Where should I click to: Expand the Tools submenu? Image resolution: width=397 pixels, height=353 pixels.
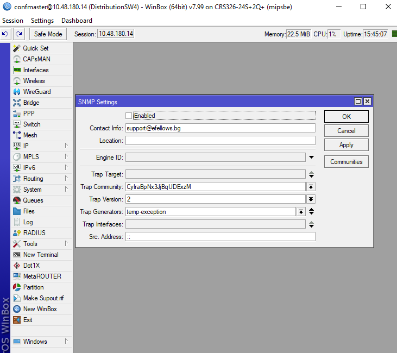66,243
